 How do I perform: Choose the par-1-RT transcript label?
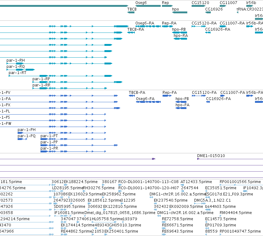tap(17, 72)
